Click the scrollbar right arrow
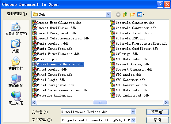The height and width of the screenshot is (124, 171). coord(166,102)
